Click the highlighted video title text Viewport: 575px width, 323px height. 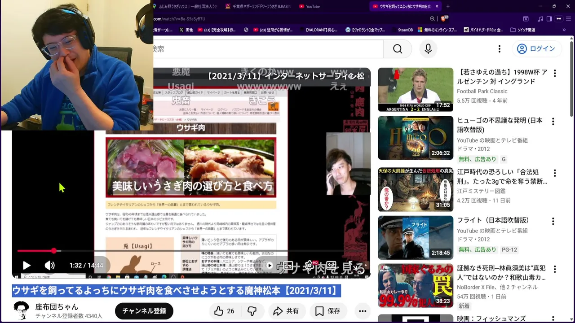(176, 291)
